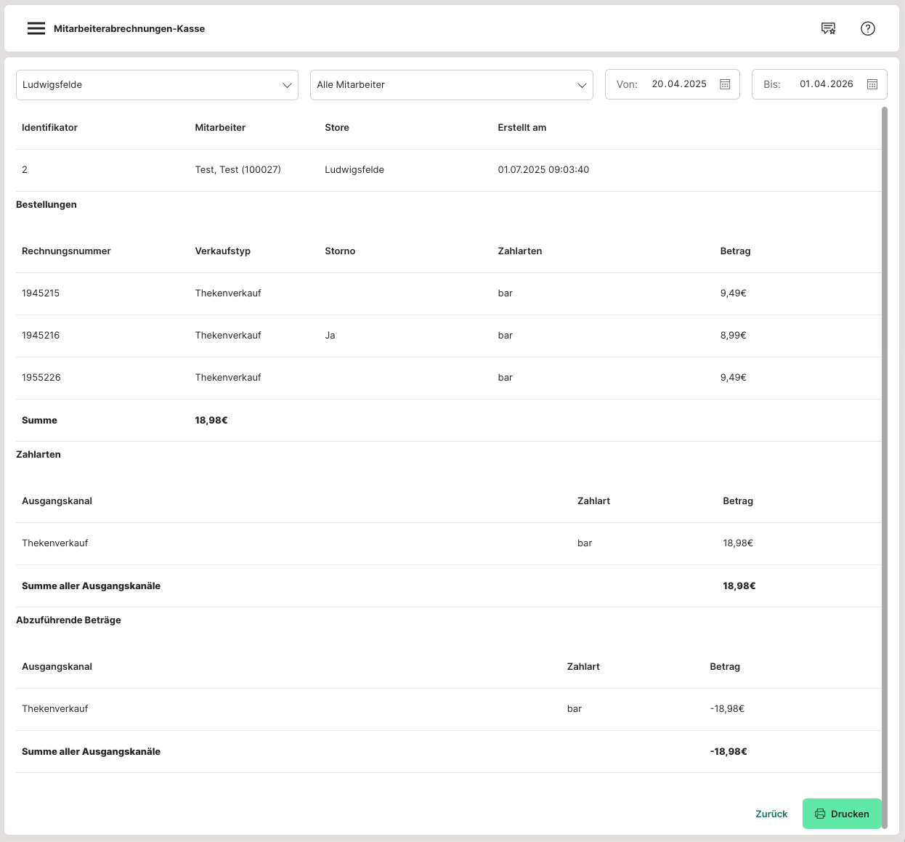Click the Von date field 20.04.2025
The width and height of the screenshot is (905, 842).
(678, 84)
